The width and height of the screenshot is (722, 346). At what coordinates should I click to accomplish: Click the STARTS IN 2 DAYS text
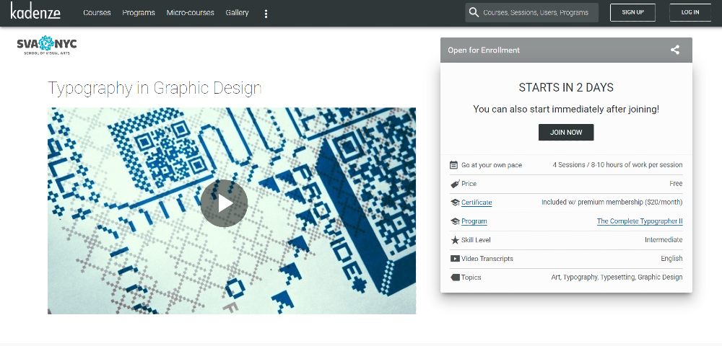pyautogui.click(x=566, y=87)
